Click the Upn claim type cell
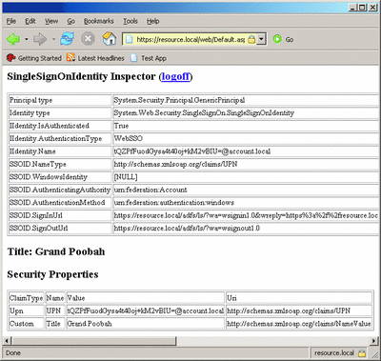 (16, 311)
